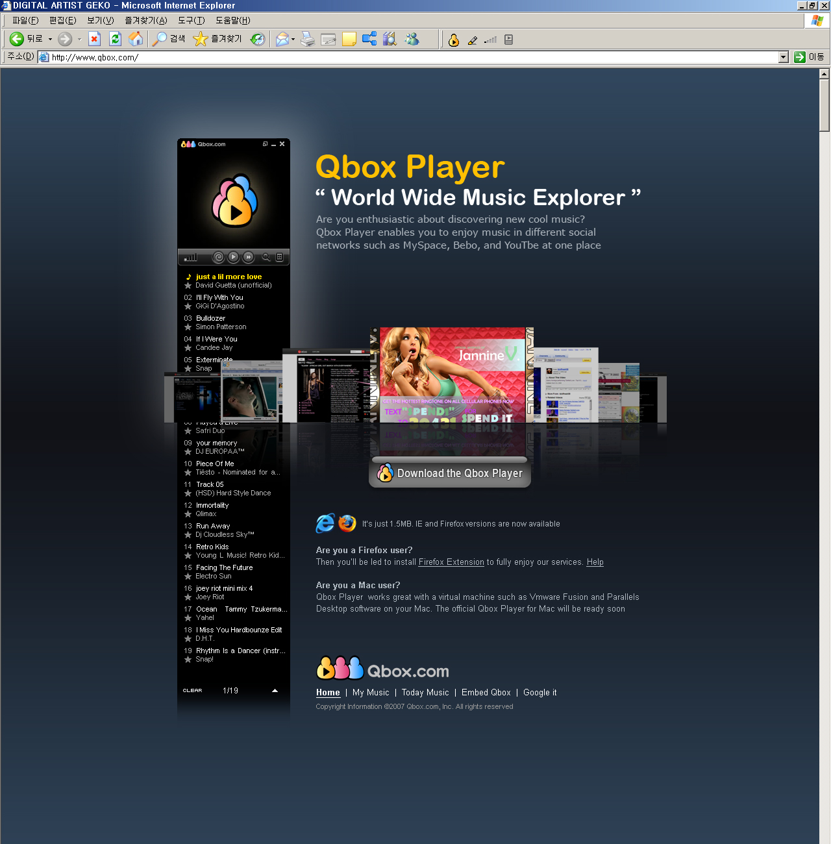831x844 pixels.
Task: Open the 도구(T) menu
Action: click(191, 20)
